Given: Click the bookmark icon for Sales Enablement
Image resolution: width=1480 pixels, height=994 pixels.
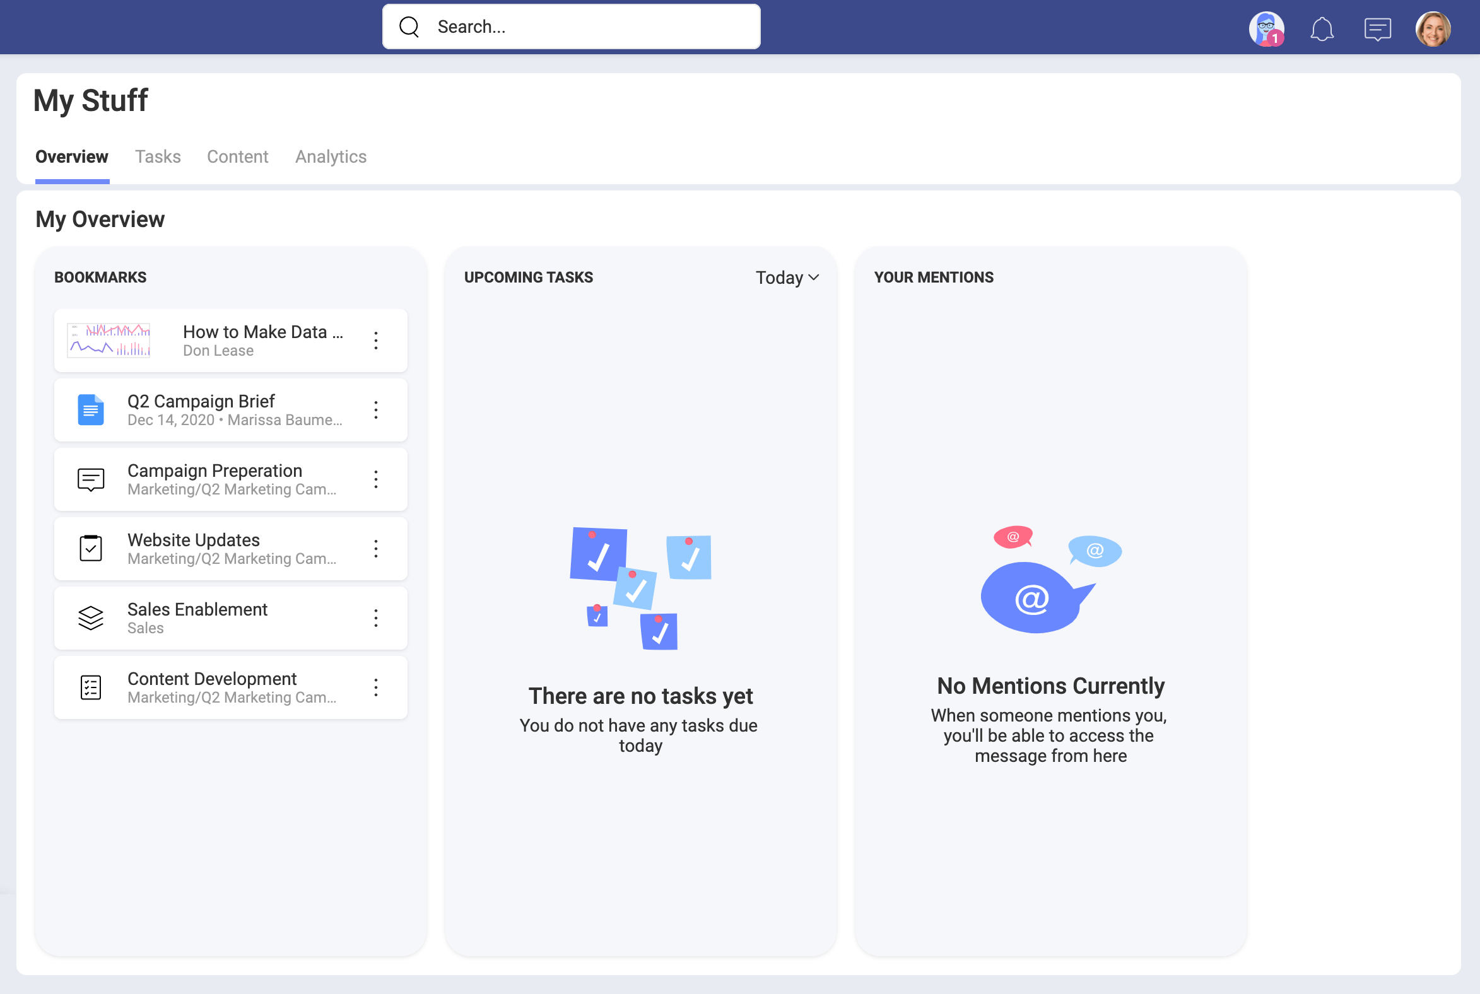Looking at the screenshot, I should 90,618.
